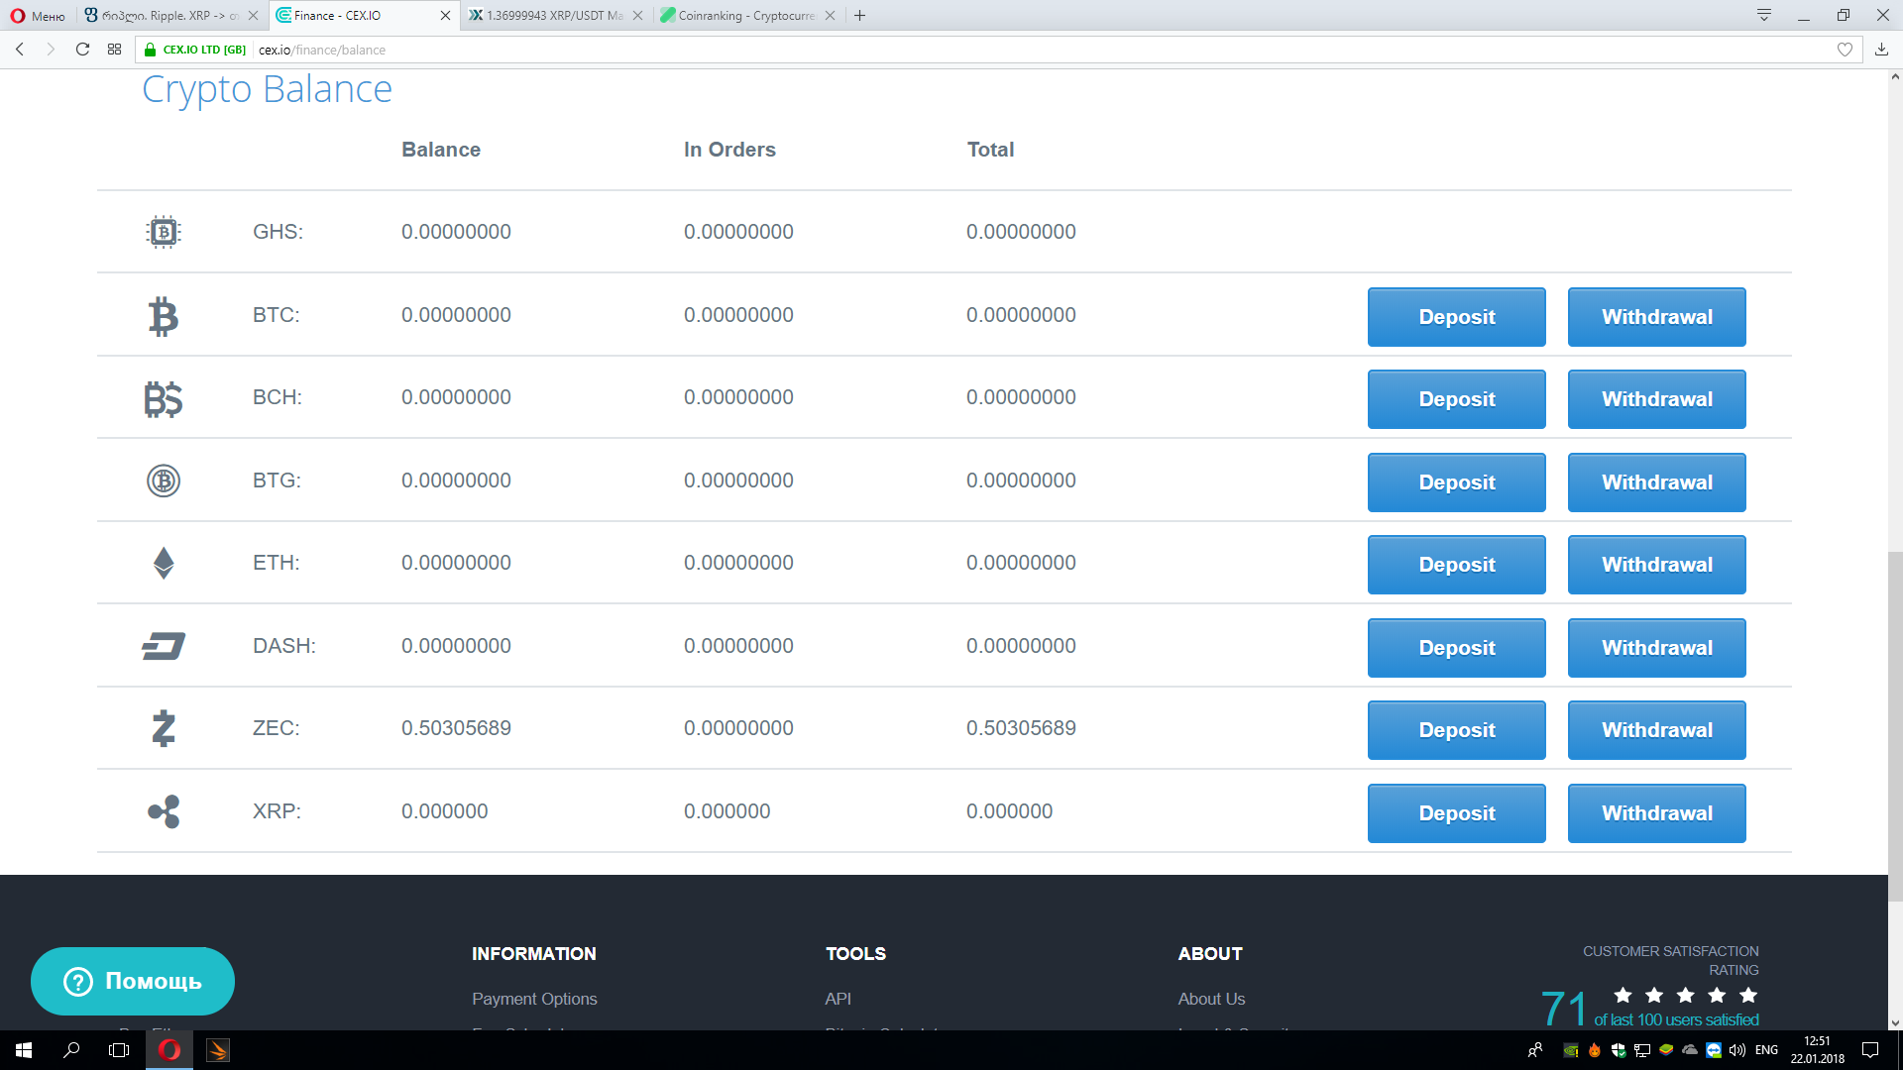Reload the page in browser
The height and width of the screenshot is (1070, 1903).
pos(82,50)
